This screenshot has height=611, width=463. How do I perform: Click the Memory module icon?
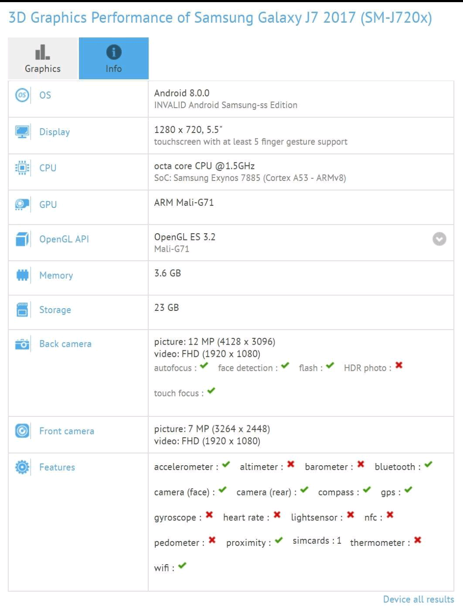(22, 275)
